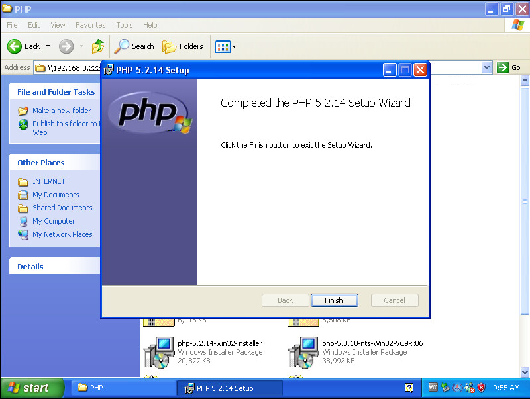Screen dimensions: 530x399
Task: Open the Favorites menu
Action: coord(90,25)
